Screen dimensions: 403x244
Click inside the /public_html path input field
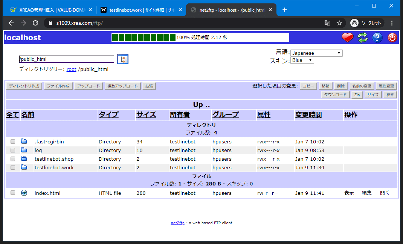[x=66, y=59]
